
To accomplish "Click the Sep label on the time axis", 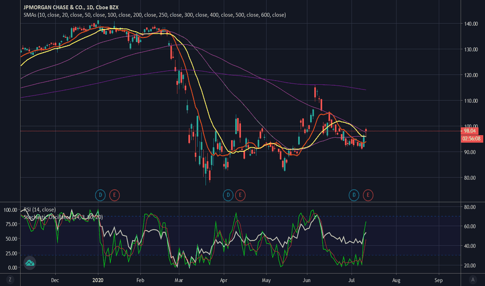I will click(x=439, y=280).
